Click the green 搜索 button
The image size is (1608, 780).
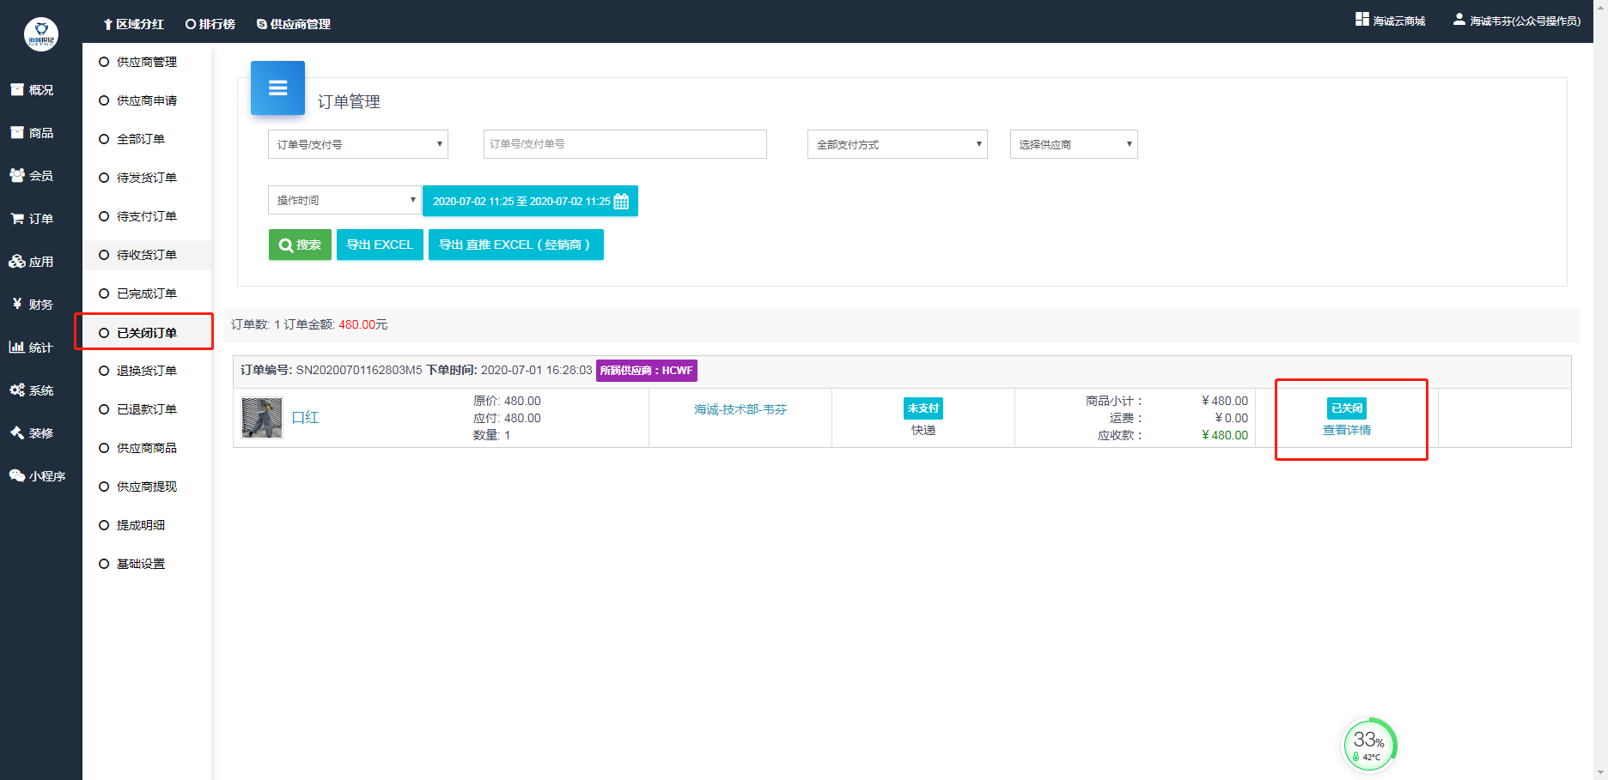click(x=300, y=245)
